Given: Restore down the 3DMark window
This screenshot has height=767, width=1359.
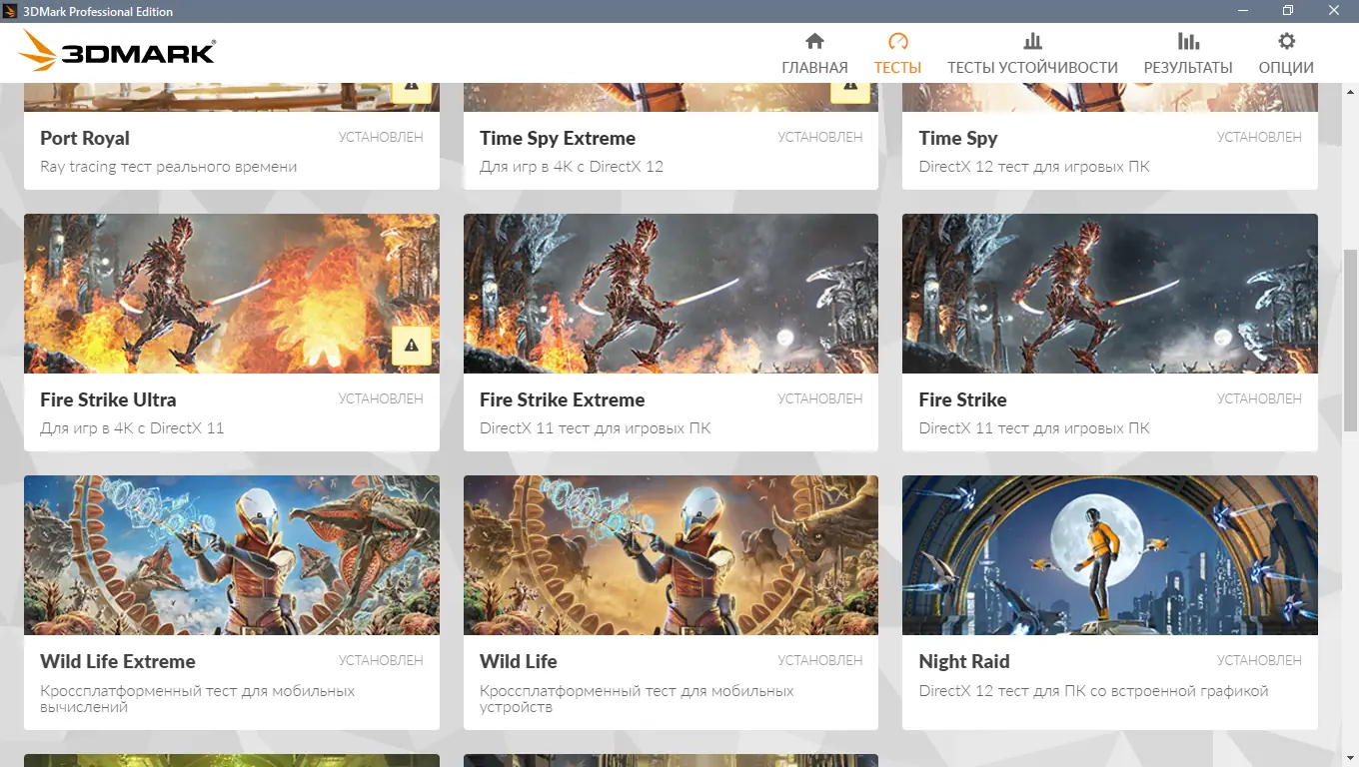Looking at the screenshot, I should (x=1288, y=11).
